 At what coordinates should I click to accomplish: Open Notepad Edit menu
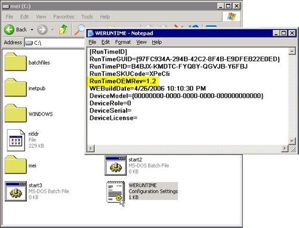pyautogui.click(x=106, y=42)
